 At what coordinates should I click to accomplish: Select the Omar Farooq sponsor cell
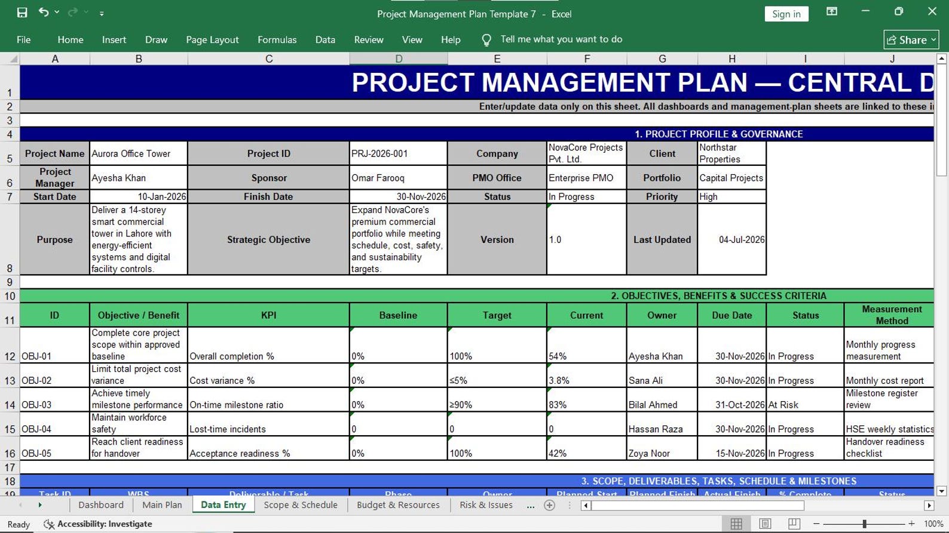(x=399, y=178)
